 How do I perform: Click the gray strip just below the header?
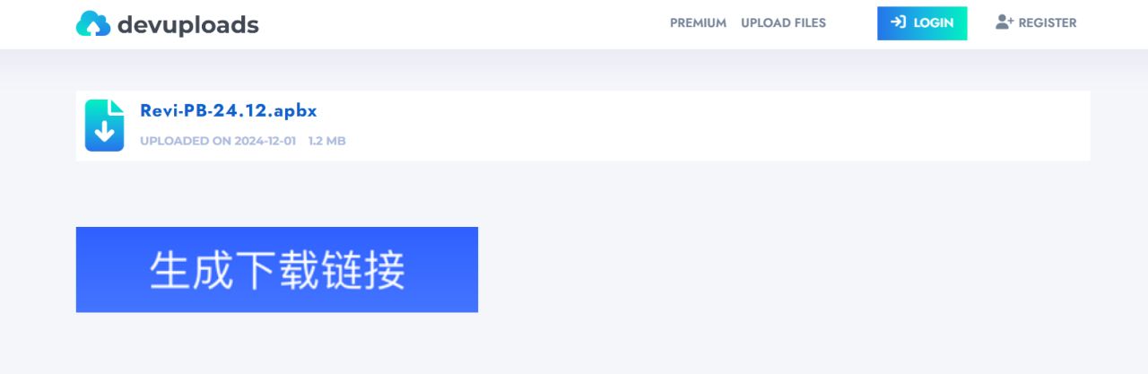click(x=574, y=65)
